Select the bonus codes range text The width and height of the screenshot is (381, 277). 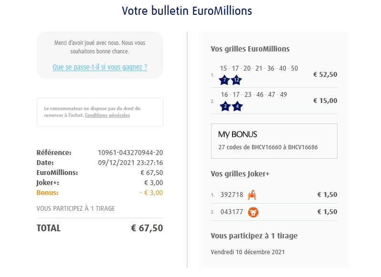click(268, 147)
